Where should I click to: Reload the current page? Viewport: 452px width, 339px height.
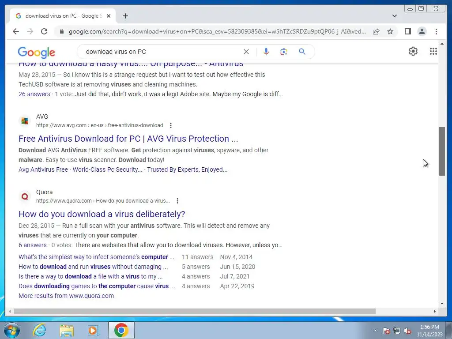[x=44, y=31]
